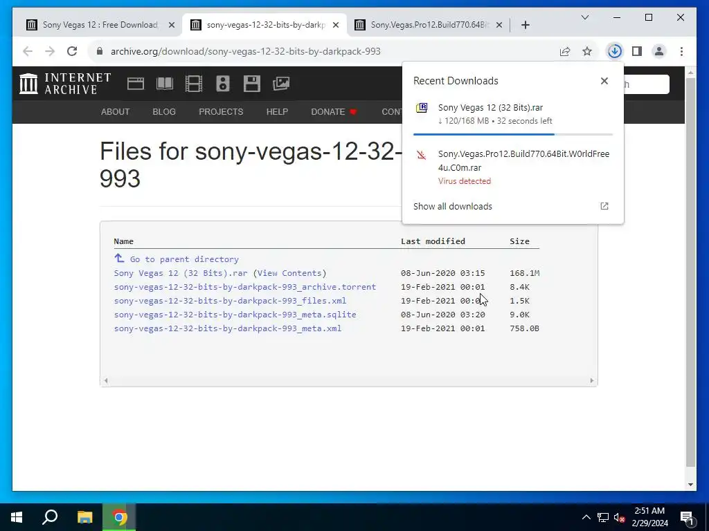The width and height of the screenshot is (709, 531).
Task: Open network status tray icon
Action: pos(603,517)
